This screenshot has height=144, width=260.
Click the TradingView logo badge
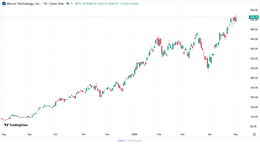tap(16, 125)
